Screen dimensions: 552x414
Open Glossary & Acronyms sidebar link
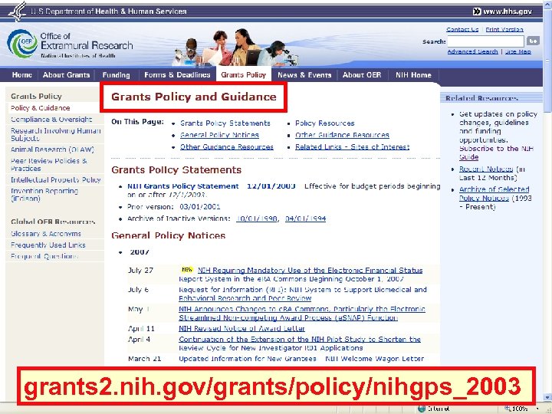click(x=46, y=234)
